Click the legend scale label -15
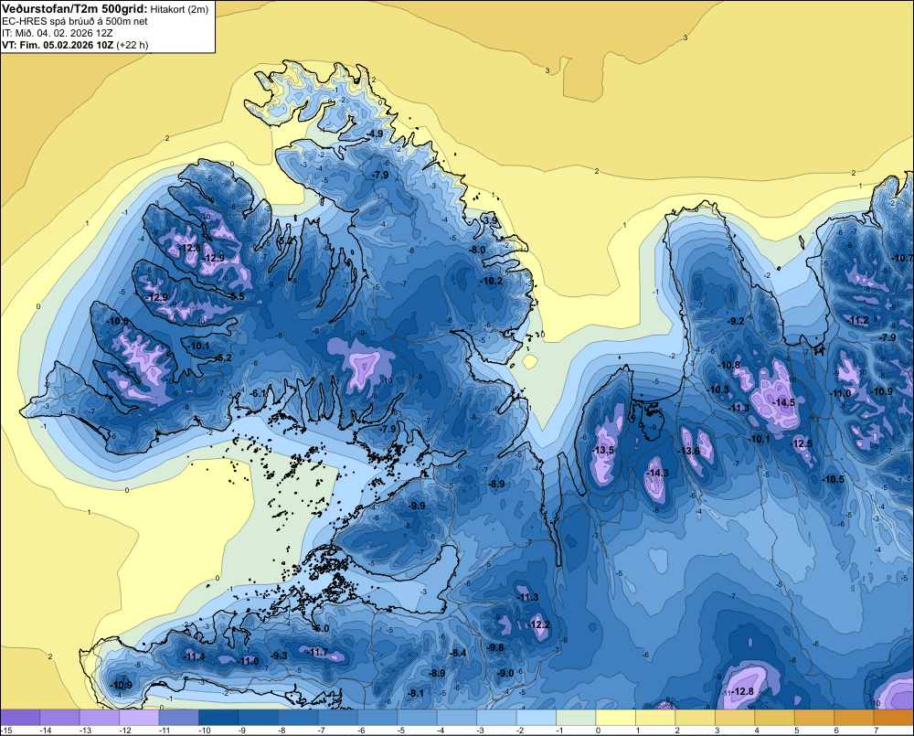The image size is (914, 736). [x=6, y=731]
